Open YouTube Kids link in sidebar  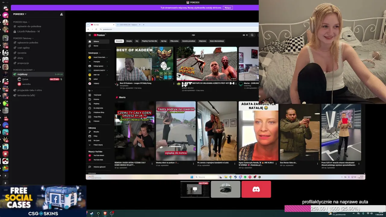point(98,160)
